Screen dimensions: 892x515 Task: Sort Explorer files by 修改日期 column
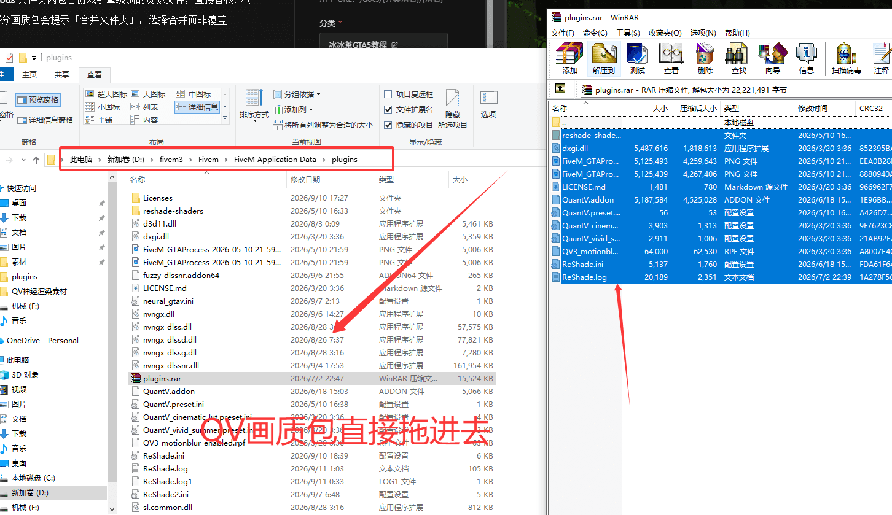tap(331, 179)
